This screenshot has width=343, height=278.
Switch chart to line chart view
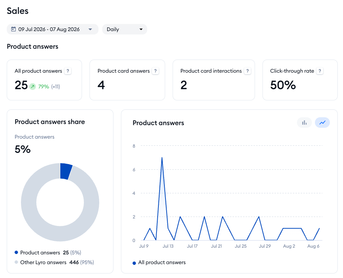(322, 123)
